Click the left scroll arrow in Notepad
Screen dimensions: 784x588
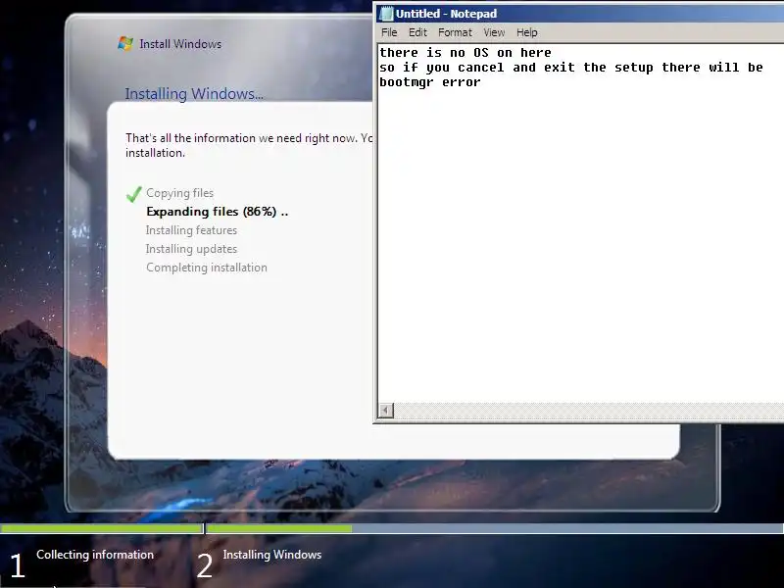click(x=385, y=411)
